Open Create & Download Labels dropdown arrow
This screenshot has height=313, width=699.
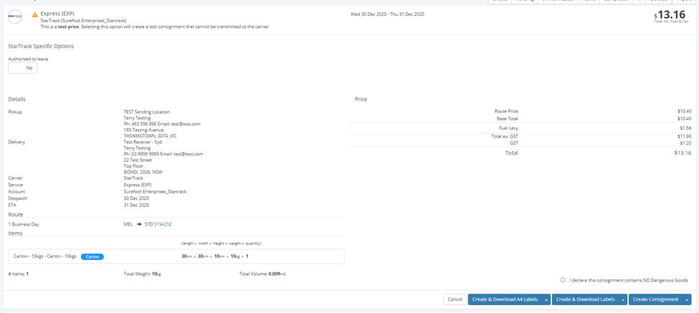(x=623, y=299)
